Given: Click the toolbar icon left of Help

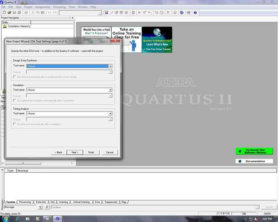Looking at the screenshot, I should [188, 13].
